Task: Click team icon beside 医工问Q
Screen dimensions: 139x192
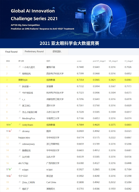Action: [20, 105]
